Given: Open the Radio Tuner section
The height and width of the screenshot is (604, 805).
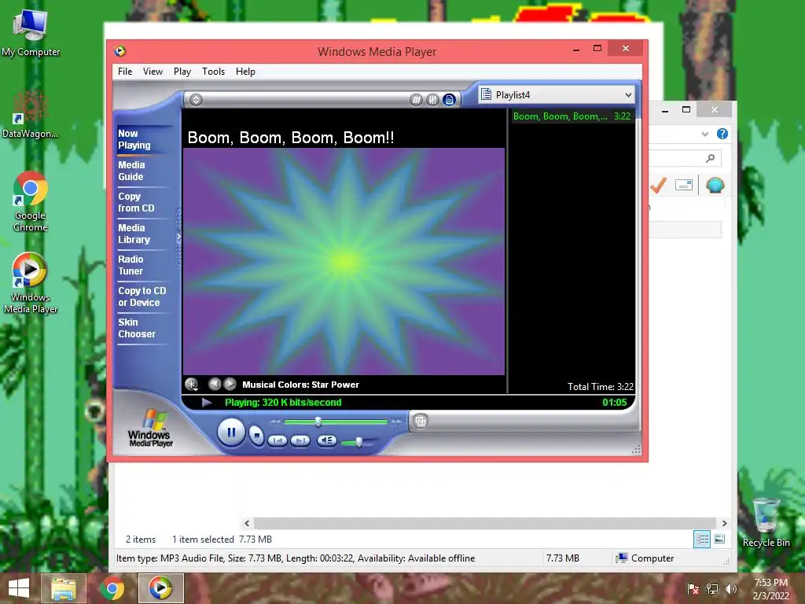Looking at the screenshot, I should [x=131, y=265].
